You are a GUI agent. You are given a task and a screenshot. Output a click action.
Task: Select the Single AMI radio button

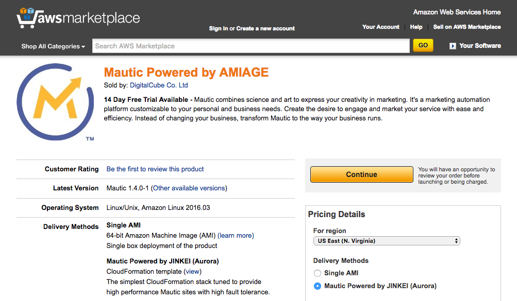click(x=317, y=273)
